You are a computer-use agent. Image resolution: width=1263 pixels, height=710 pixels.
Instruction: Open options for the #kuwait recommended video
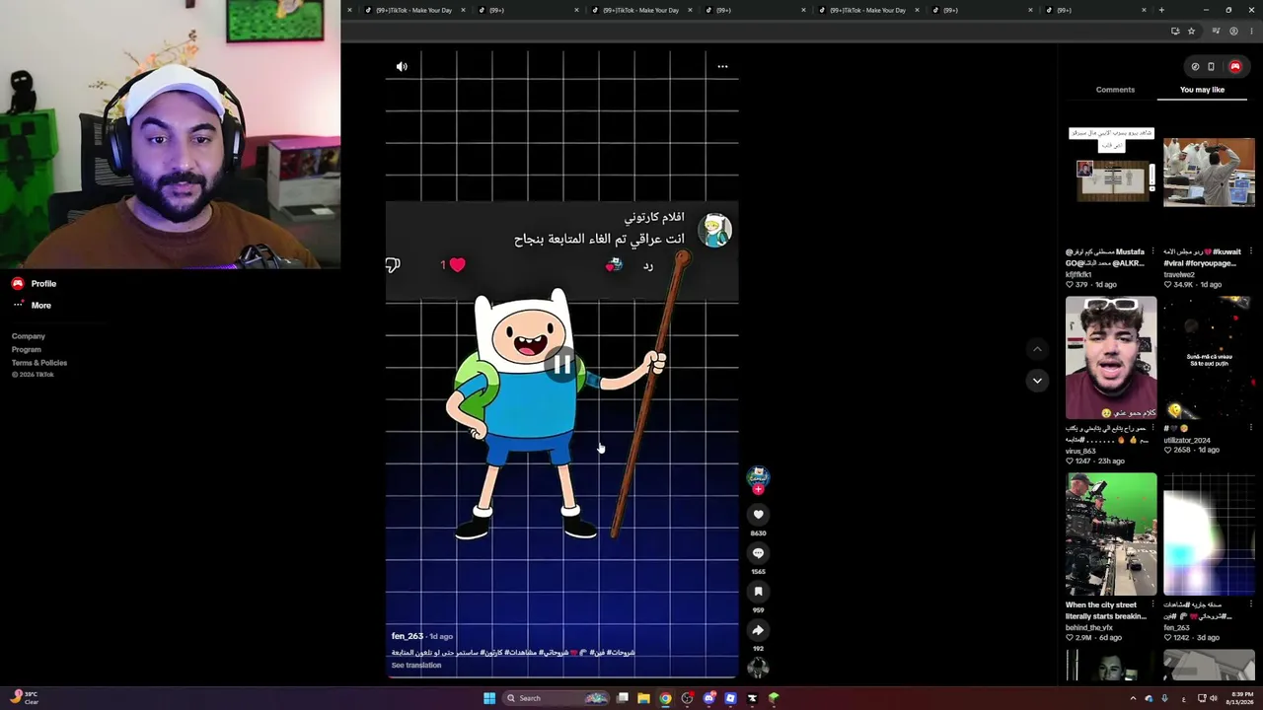pos(1251,251)
